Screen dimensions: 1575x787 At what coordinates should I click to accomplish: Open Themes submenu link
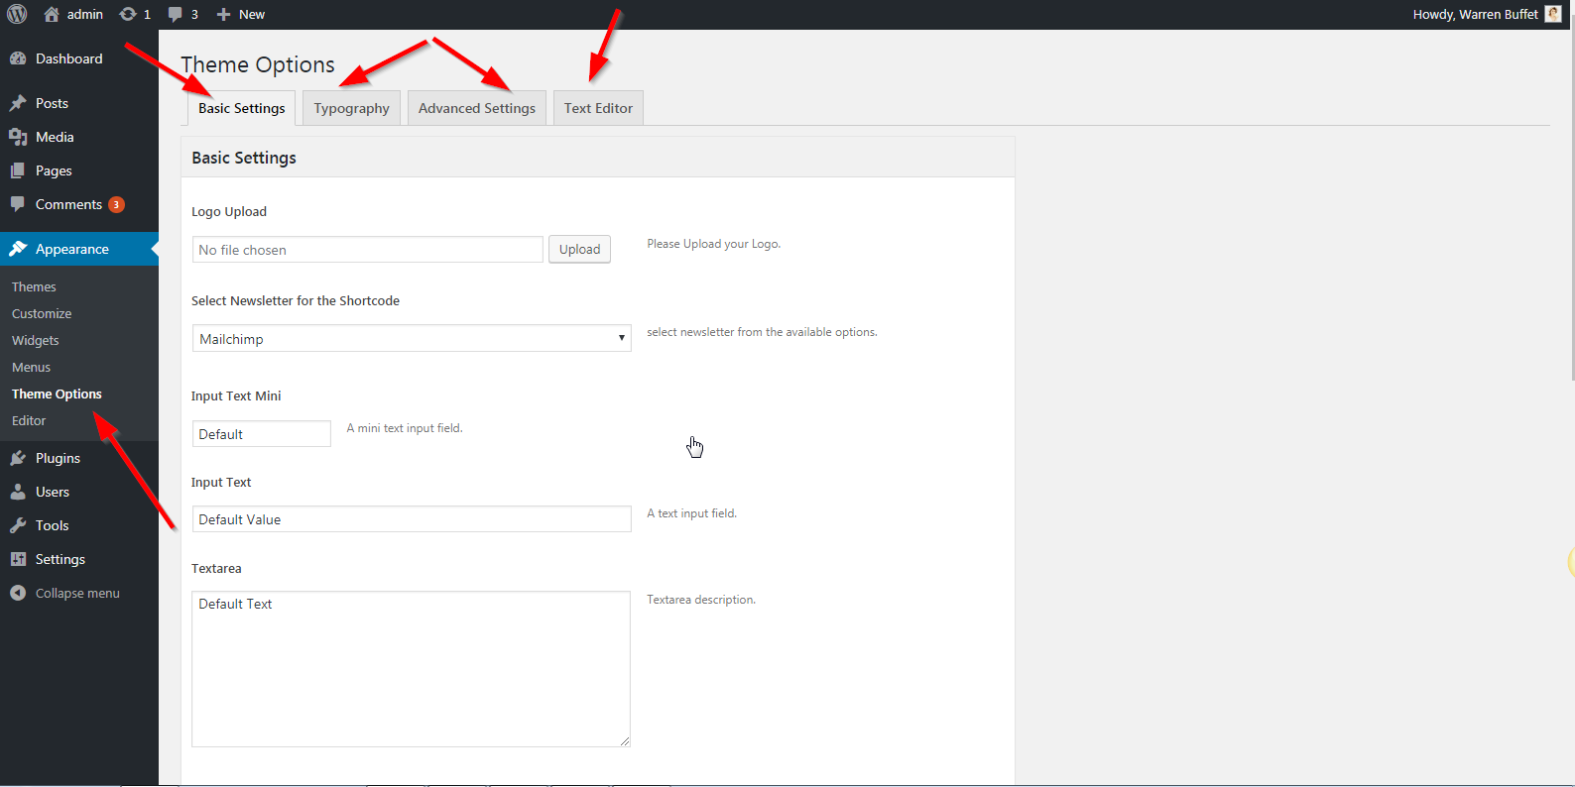click(34, 286)
